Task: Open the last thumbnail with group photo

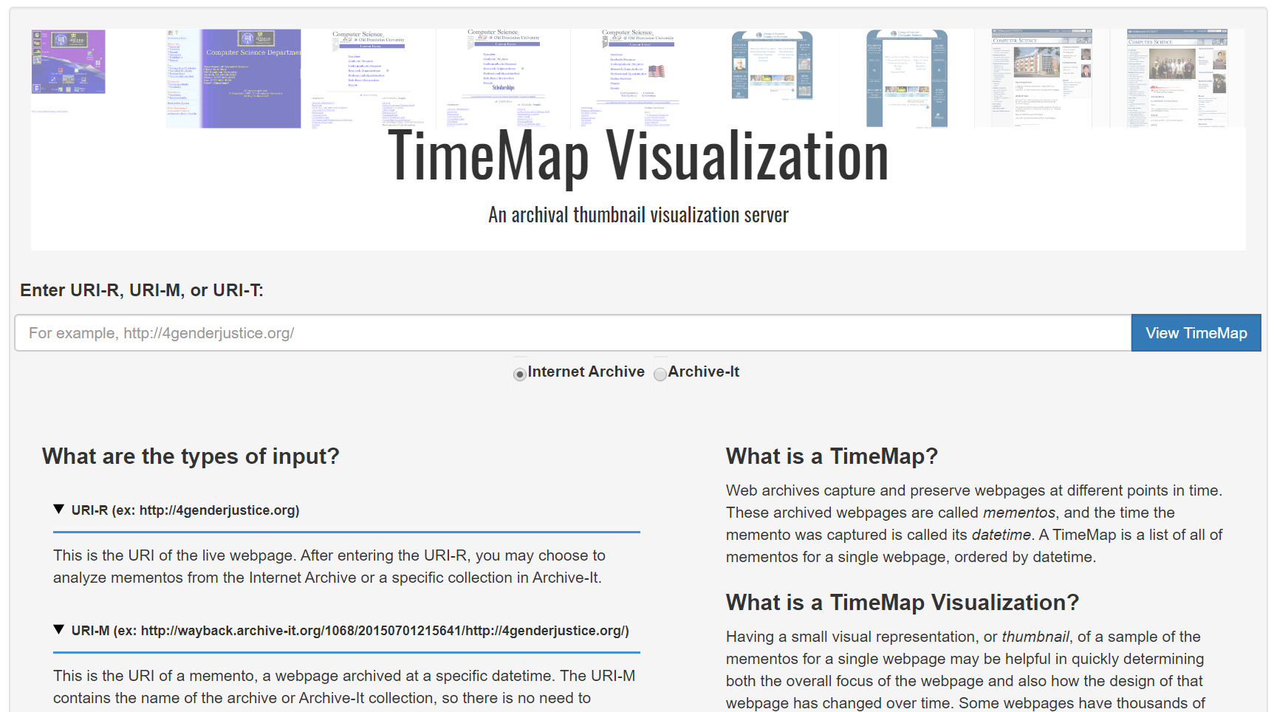Action: pyautogui.click(x=1177, y=78)
